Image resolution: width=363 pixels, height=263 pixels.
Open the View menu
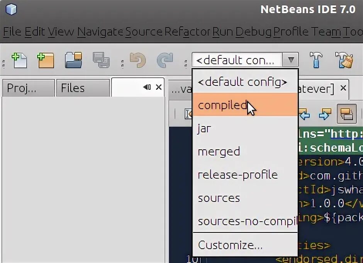point(61,32)
